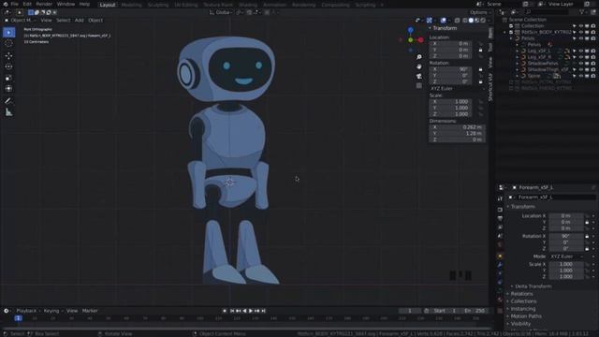Screen dimensions: 599x337
Task: Click the outliner filter funnel icon
Action: (x=582, y=12)
